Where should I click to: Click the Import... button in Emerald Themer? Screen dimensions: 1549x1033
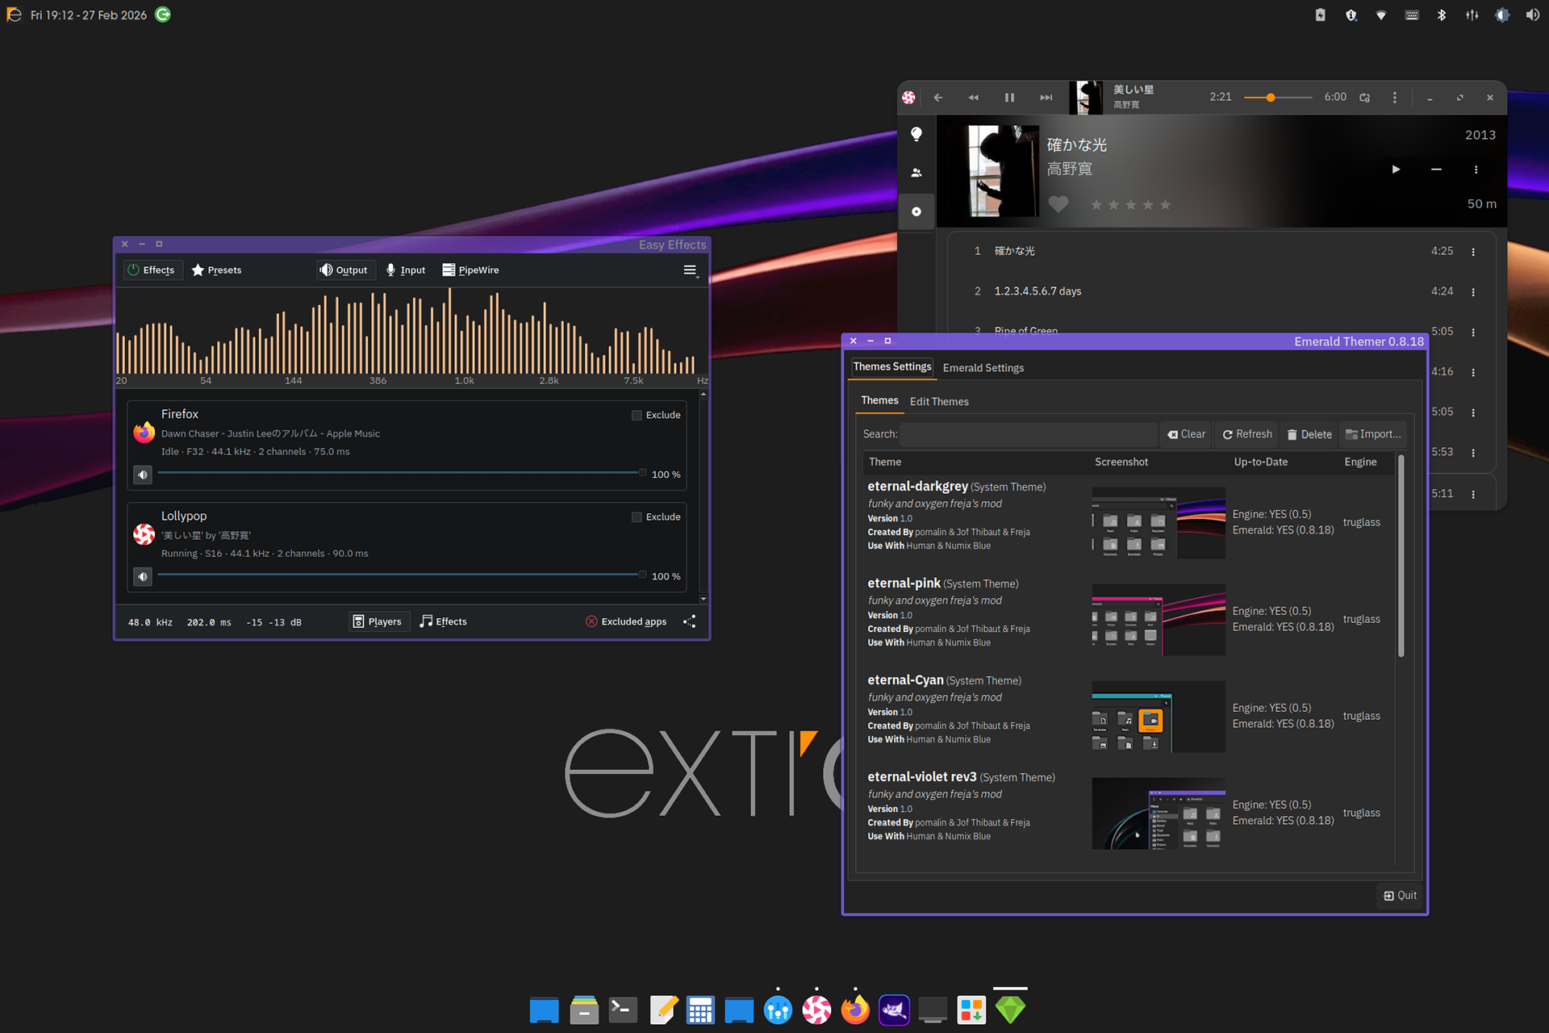pyautogui.click(x=1373, y=434)
